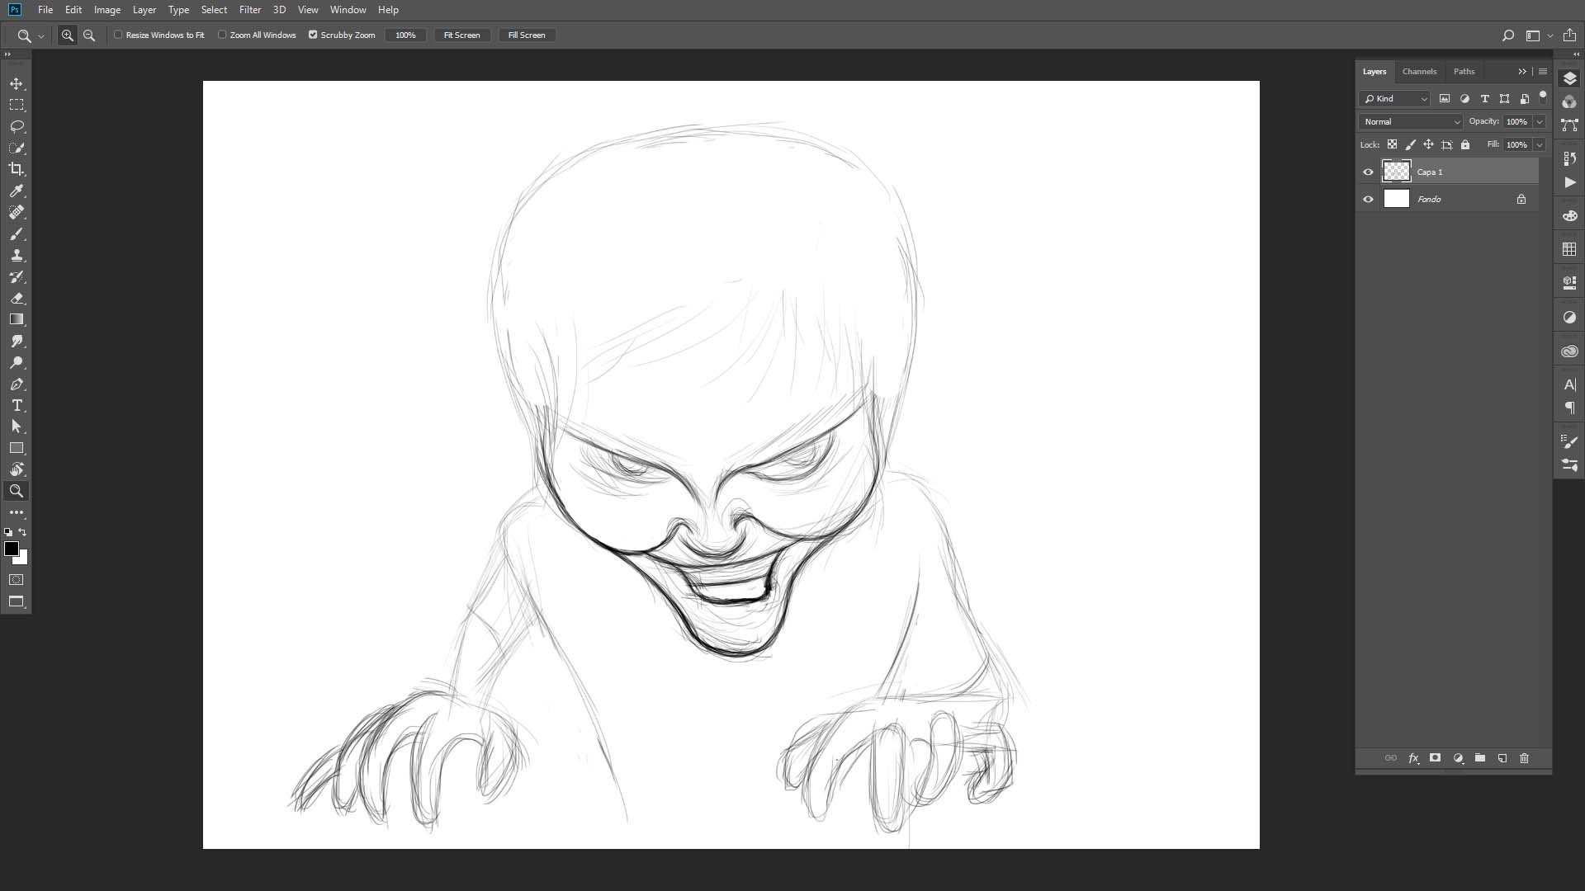The width and height of the screenshot is (1585, 891).
Task: Switch to the Channels tab
Action: click(x=1420, y=71)
